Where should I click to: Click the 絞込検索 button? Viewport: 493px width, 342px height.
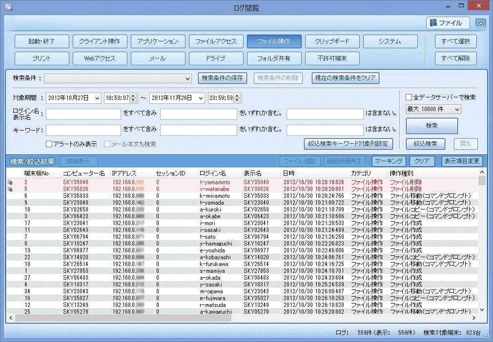point(425,144)
